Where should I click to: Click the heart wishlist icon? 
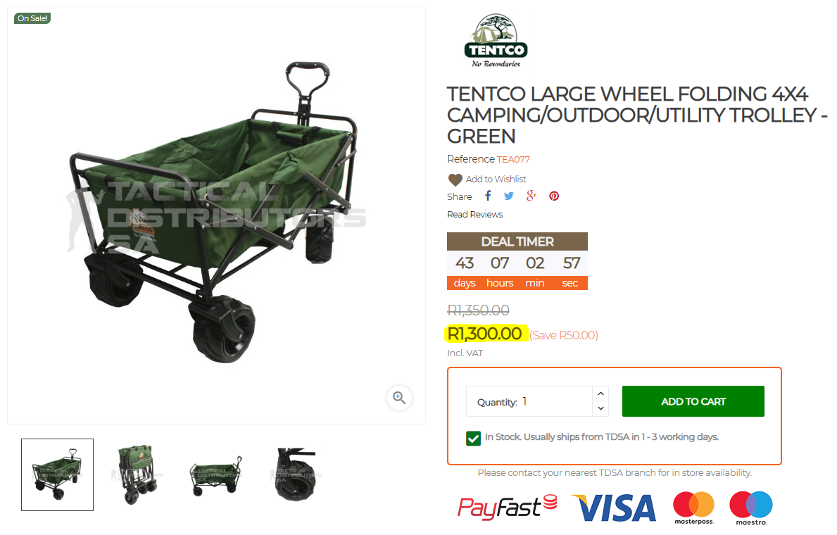coord(455,180)
